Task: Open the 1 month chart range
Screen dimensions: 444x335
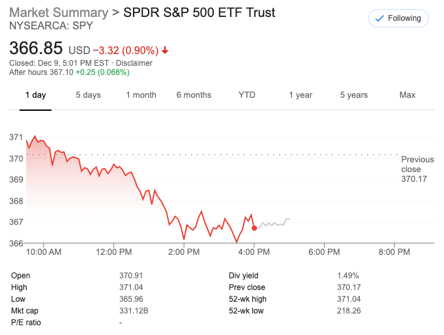Action: [141, 95]
